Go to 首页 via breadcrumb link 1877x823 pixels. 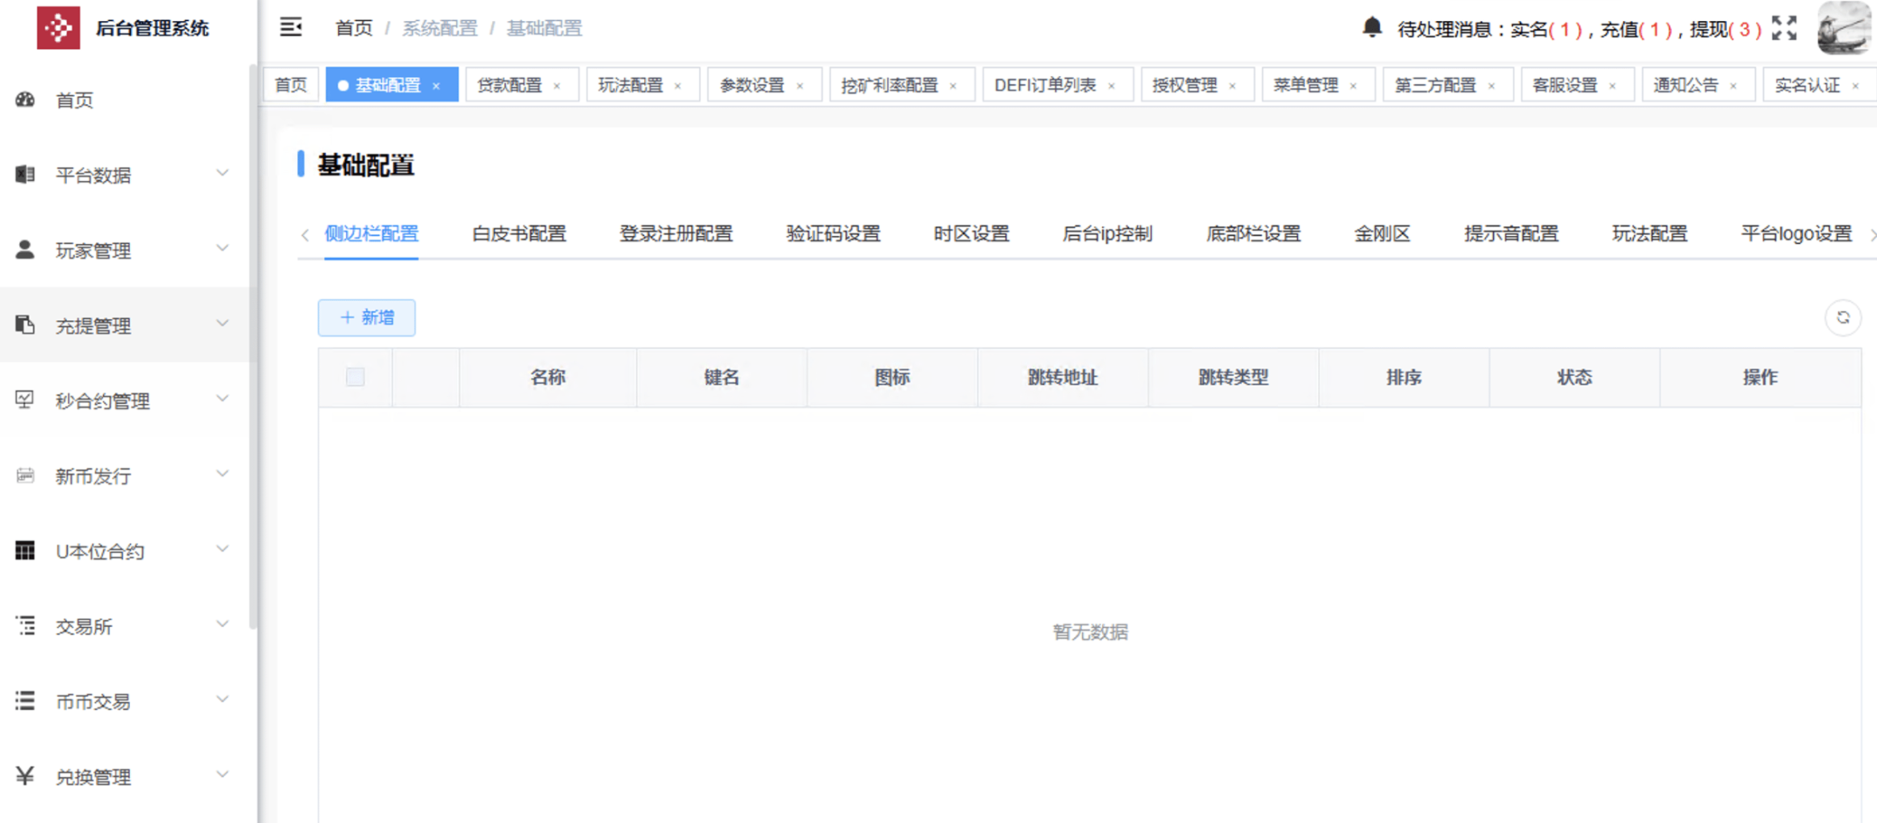354,28
